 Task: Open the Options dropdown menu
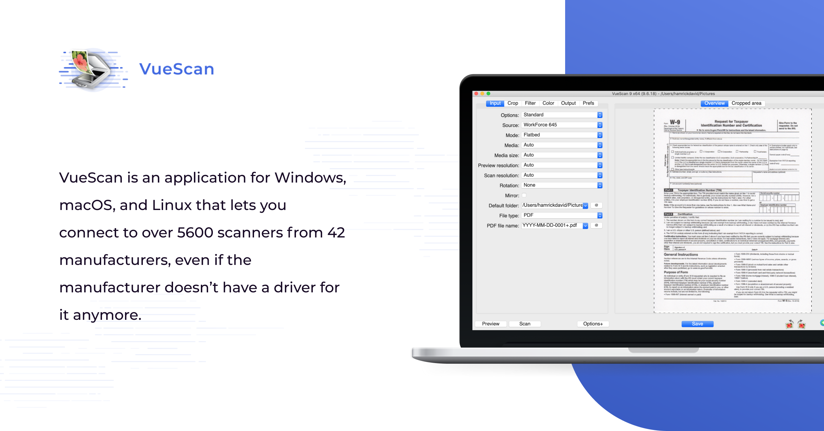(x=561, y=115)
